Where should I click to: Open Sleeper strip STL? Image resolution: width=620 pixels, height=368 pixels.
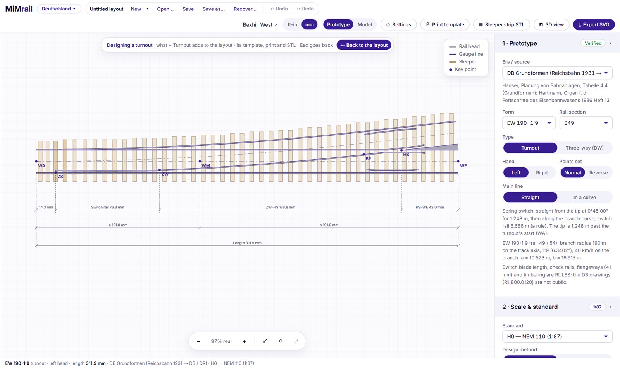coord(501,24)
